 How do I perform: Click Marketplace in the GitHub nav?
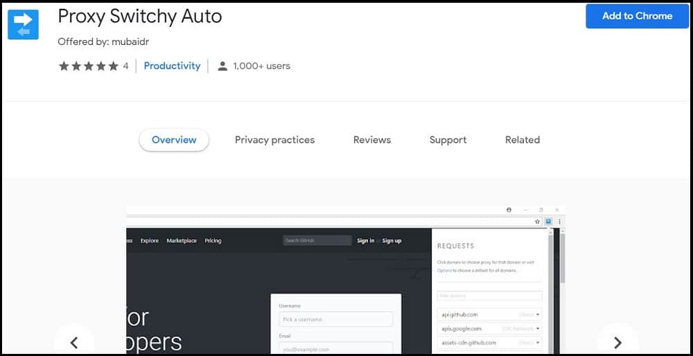tap(182, 241)
